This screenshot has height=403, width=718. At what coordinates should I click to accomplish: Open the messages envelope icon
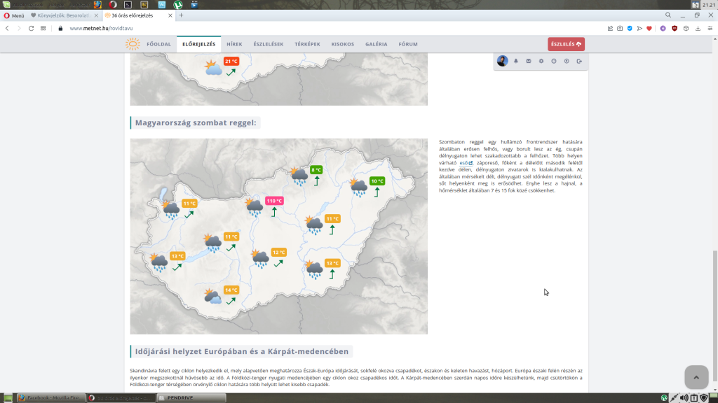529,61
